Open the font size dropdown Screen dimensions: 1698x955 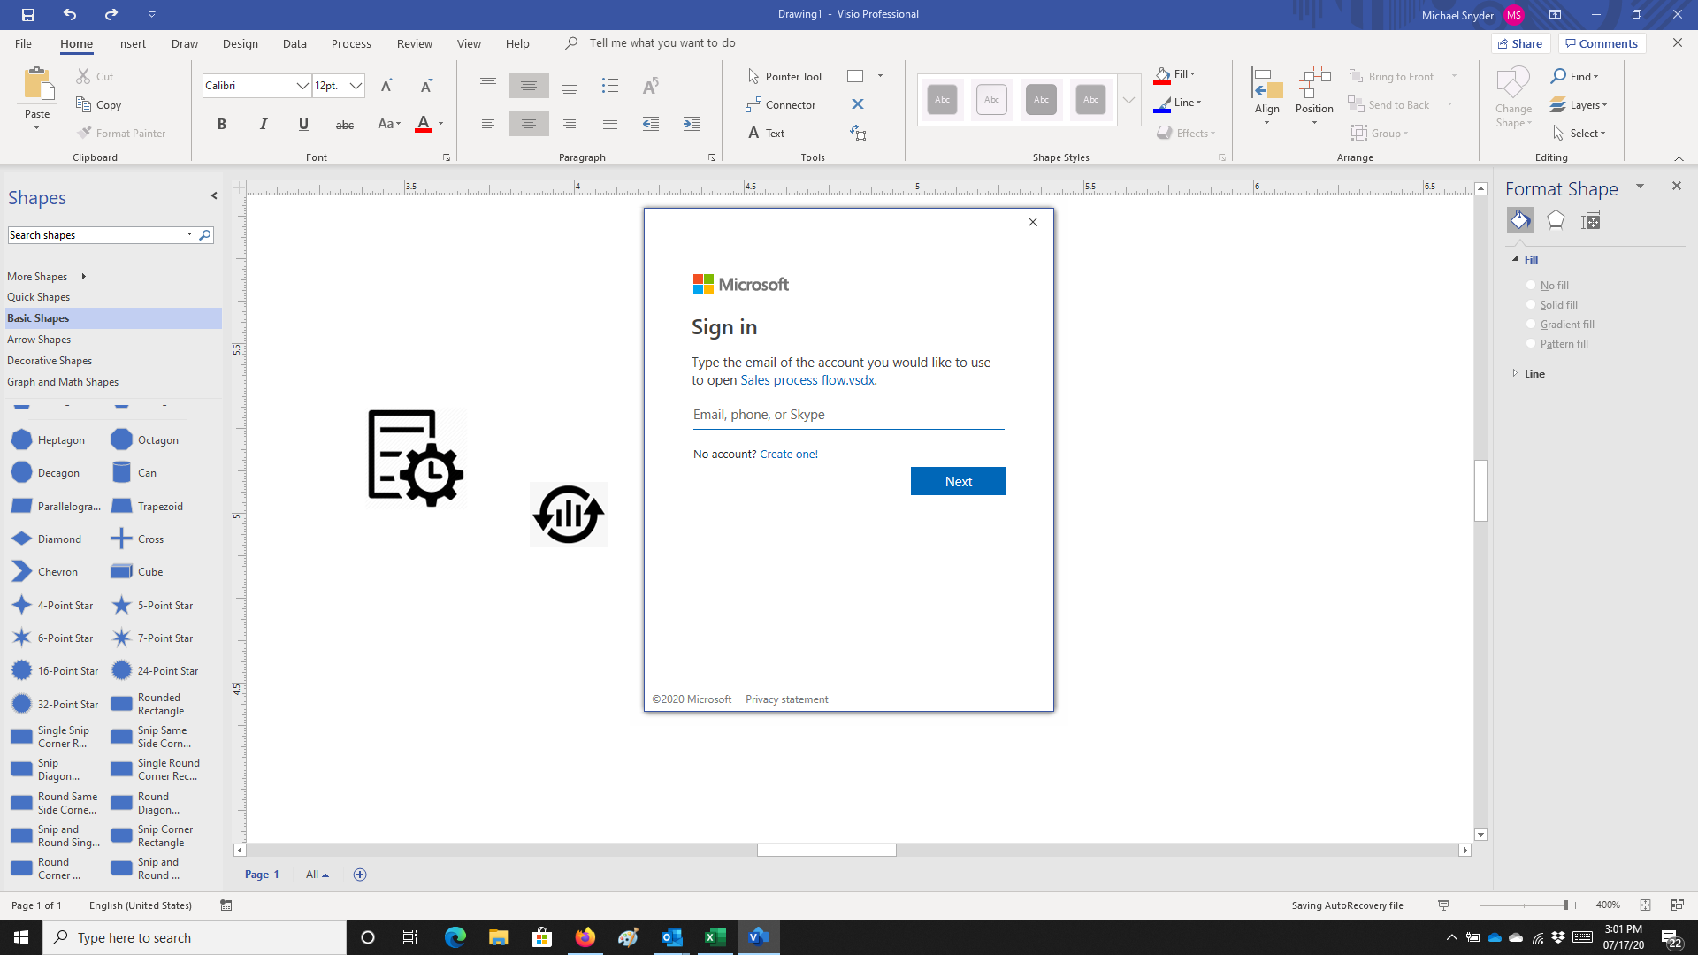click(356, 85)
